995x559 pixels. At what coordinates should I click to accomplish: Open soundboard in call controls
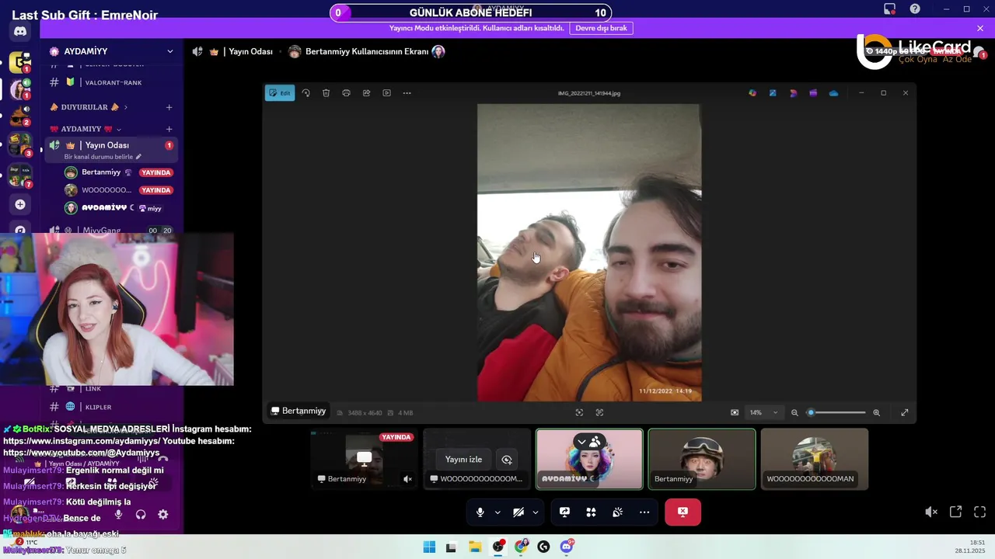click(618, 512)
